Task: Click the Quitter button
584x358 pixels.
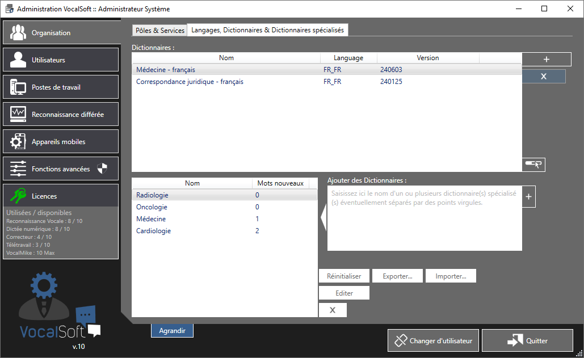Action: click(x=527, y=340)
